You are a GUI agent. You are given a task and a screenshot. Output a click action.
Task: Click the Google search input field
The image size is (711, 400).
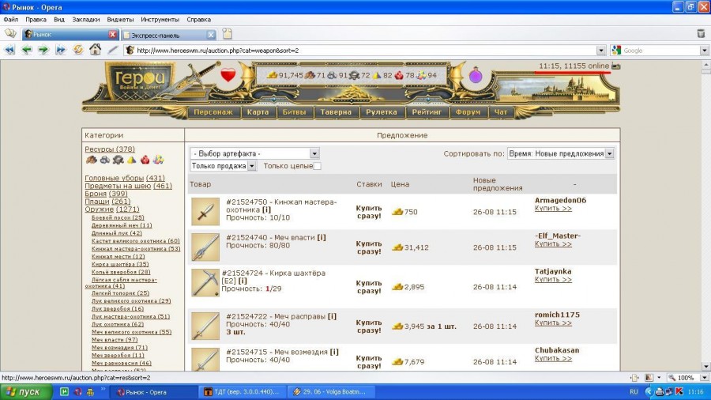[660, 51]
